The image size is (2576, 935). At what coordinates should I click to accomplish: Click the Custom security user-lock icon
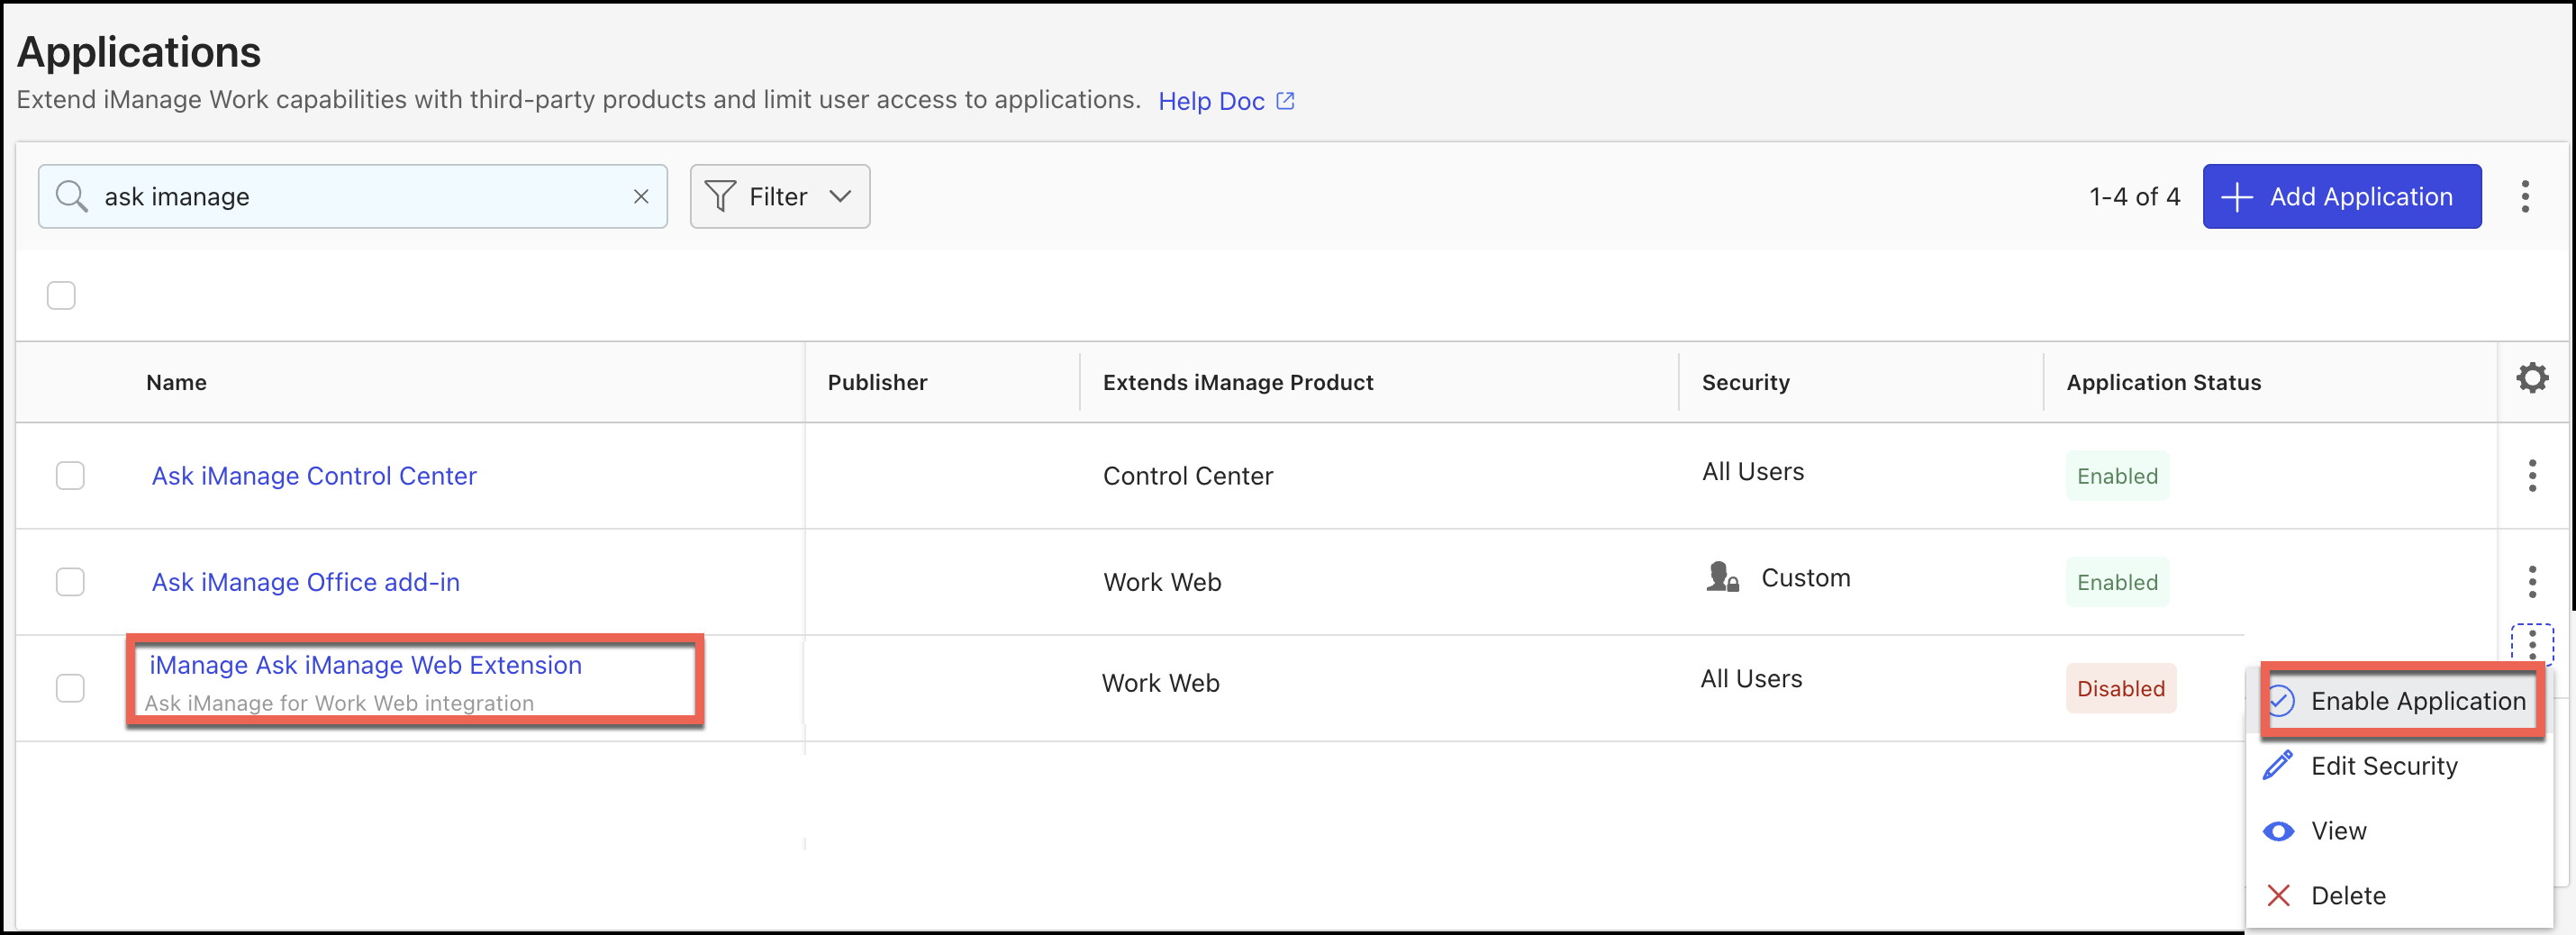point(1722,577)
